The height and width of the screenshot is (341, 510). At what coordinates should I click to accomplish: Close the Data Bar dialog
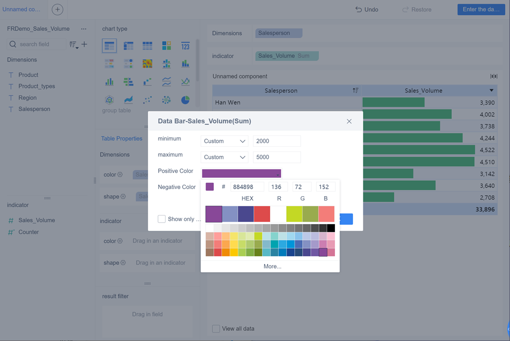click(x=349, y=121)
